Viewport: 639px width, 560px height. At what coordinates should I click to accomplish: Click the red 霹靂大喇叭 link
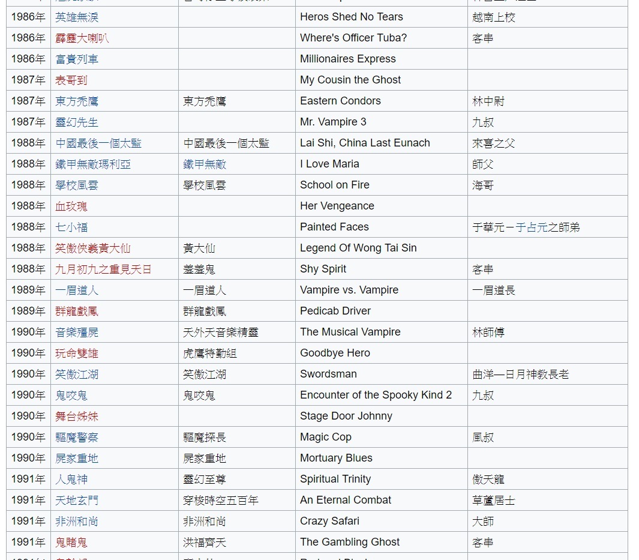(x=82, y=38)
